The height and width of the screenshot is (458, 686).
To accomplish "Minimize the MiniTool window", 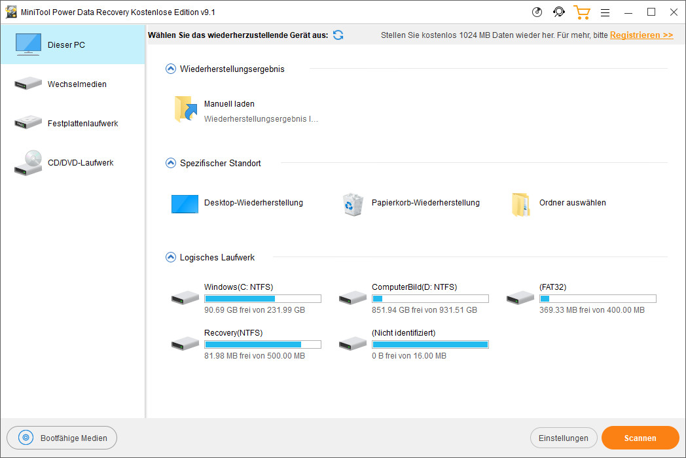I will click(x=628, y=12).
